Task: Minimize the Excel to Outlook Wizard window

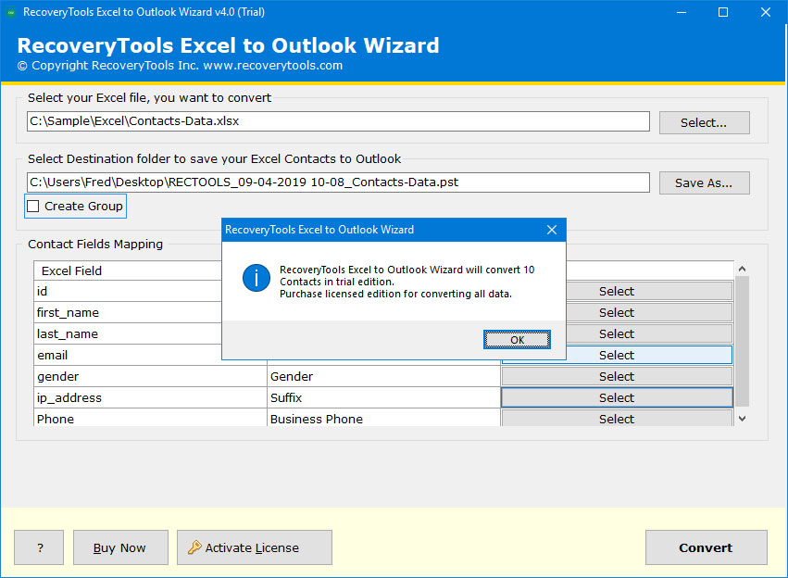Action: (682, 12)
